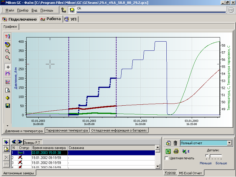Expand the chart toolbar overflow arrow
The width and height of the screenshot is (236, 177).
click(x=8, y=117)
